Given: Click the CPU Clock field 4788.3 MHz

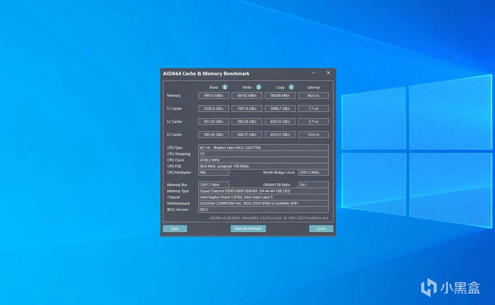Looking at the screenshot, I should pyautogui.click(x=264, y=160).
